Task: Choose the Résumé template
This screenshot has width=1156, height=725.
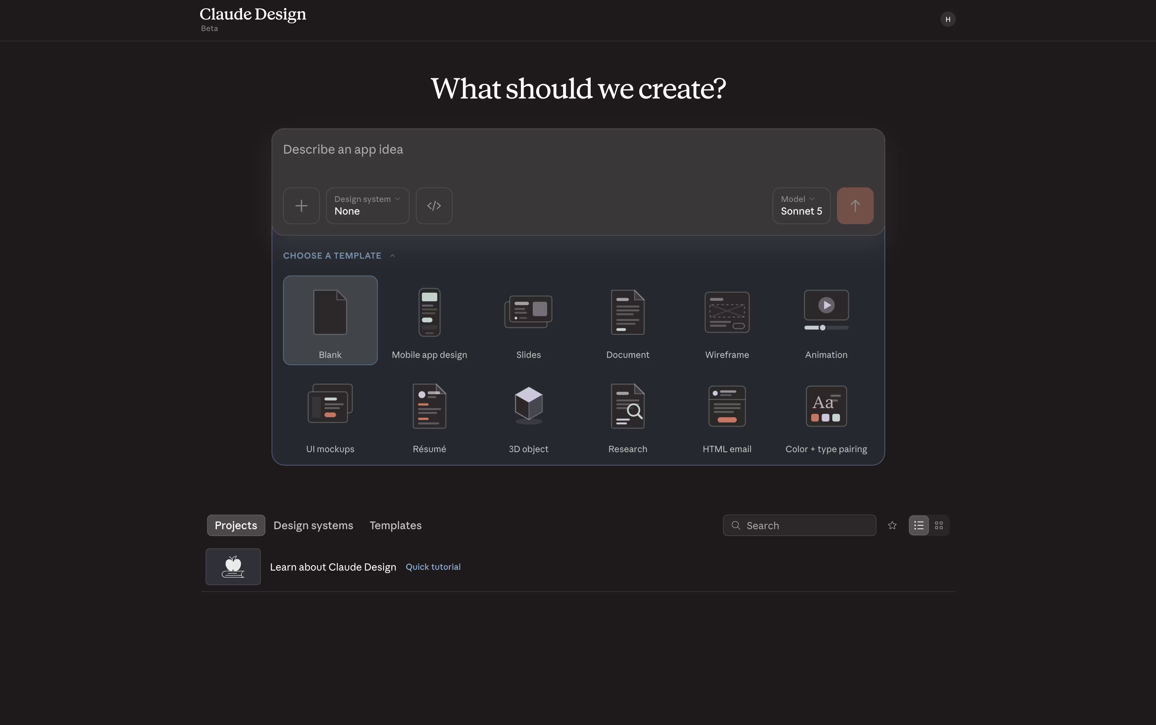Action: 429,415
